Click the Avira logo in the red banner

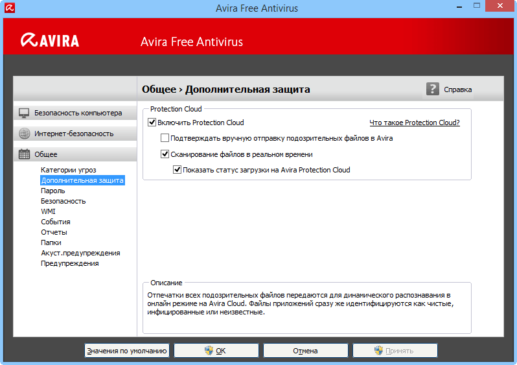pyautogui.click(x=50, y=40)
